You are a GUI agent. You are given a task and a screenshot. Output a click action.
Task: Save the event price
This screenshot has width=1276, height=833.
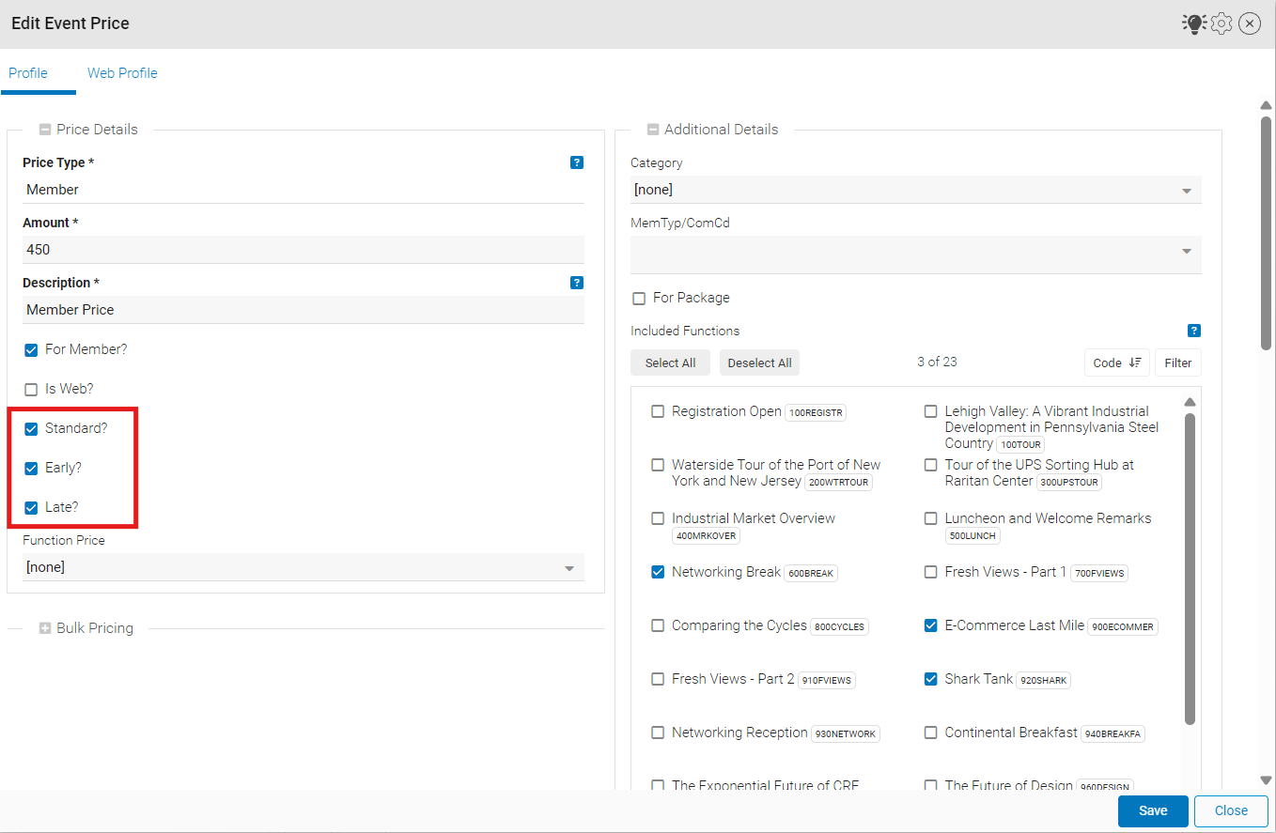click(x=1153, y=810)
